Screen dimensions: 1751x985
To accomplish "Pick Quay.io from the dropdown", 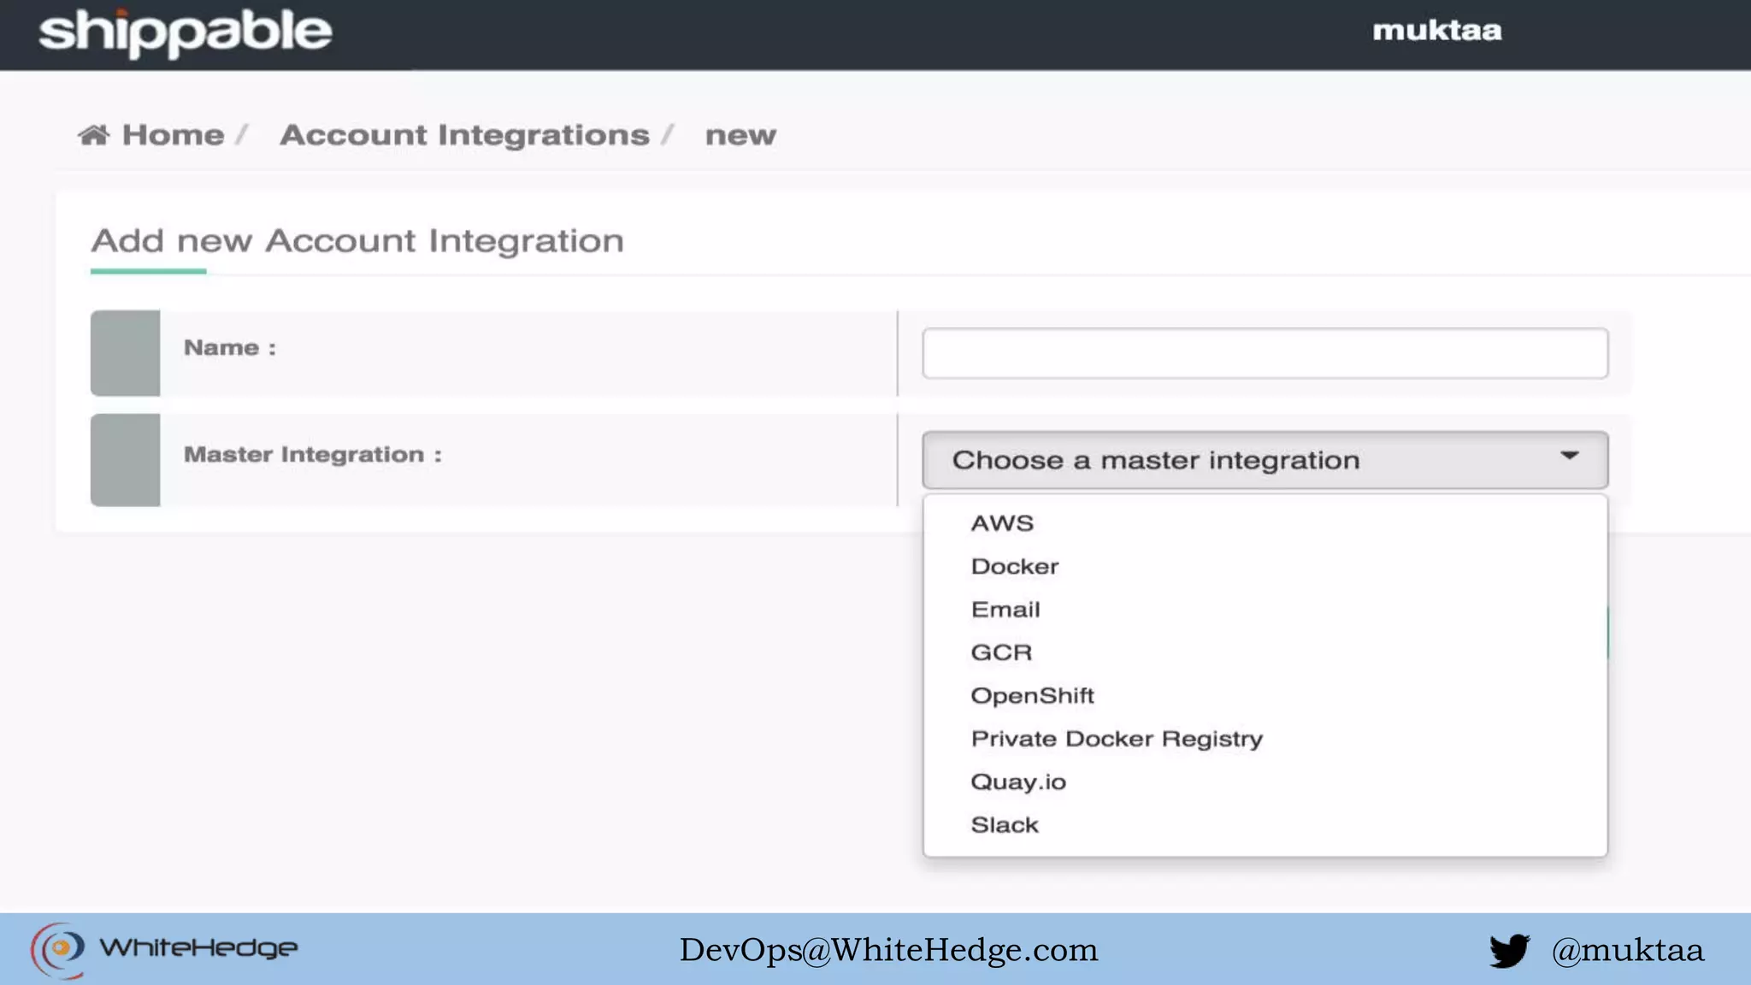I will [x=1018, y=782].
